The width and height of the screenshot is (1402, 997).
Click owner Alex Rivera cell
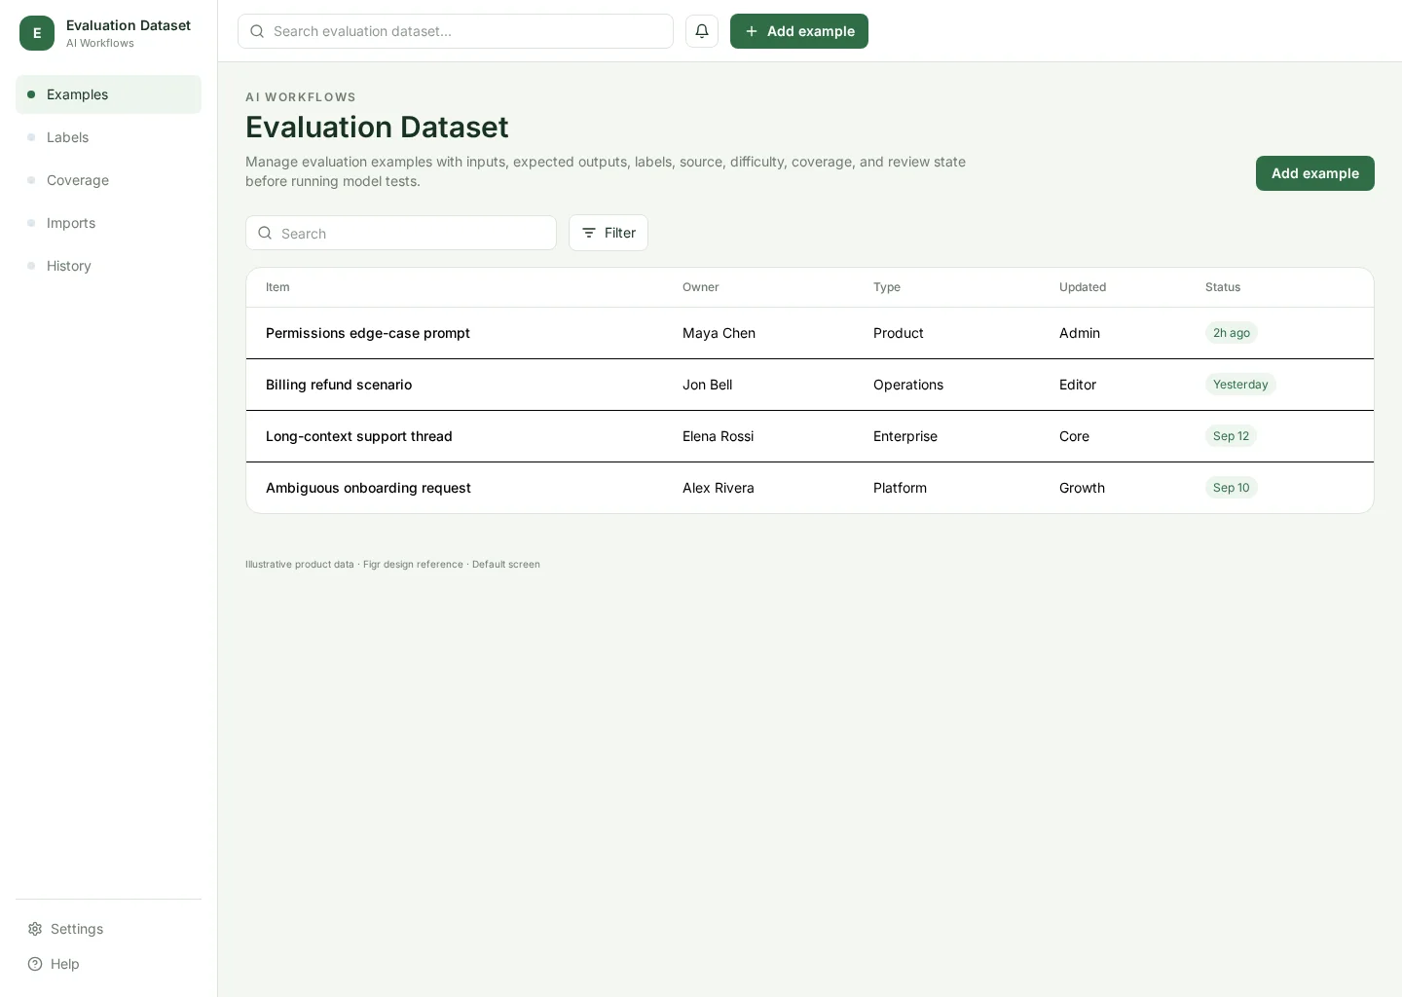click(x=719, y=488)
